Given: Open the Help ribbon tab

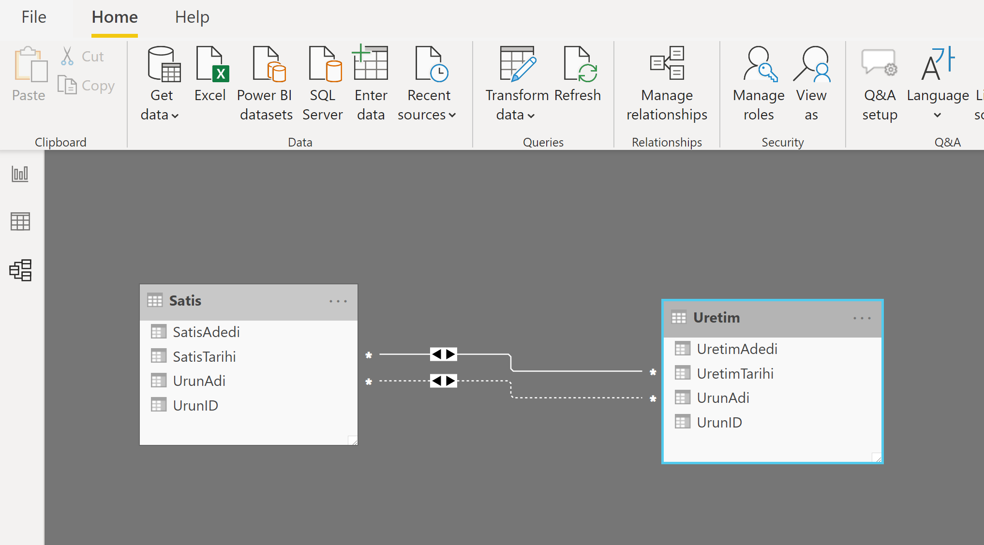Looking at the screenshot, I should point(192,17).
